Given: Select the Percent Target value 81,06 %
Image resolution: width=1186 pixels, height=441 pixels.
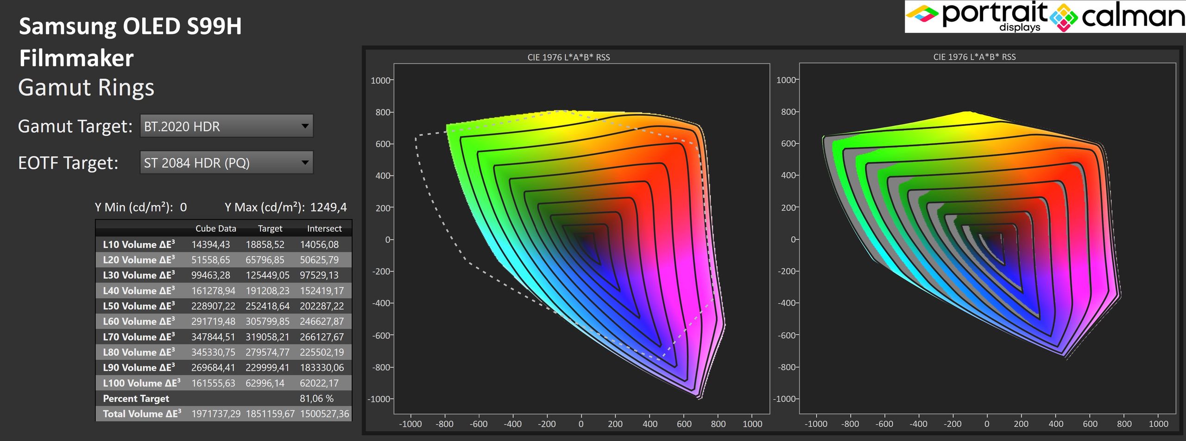Looking at the screenshot, I should point(317,398).
